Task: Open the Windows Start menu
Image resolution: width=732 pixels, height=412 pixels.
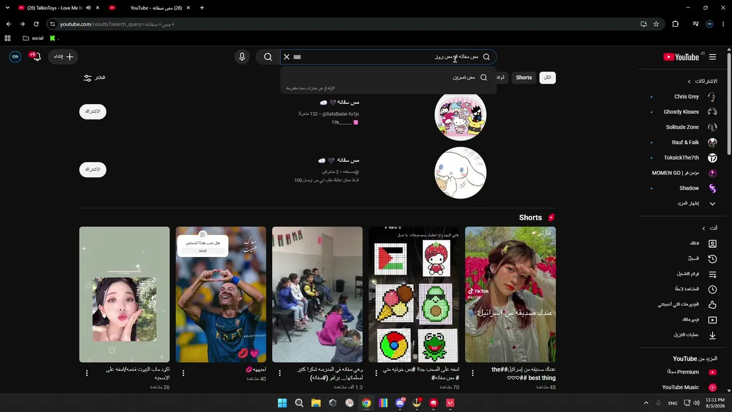Action: (x=282, y=403)
